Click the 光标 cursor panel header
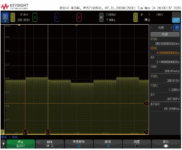 click(x=161, y=27)
